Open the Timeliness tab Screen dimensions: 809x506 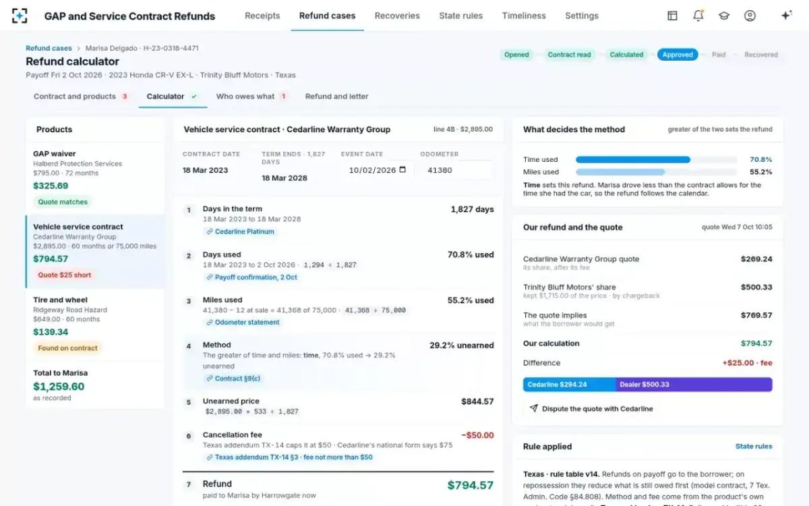[x=524, y=16]
